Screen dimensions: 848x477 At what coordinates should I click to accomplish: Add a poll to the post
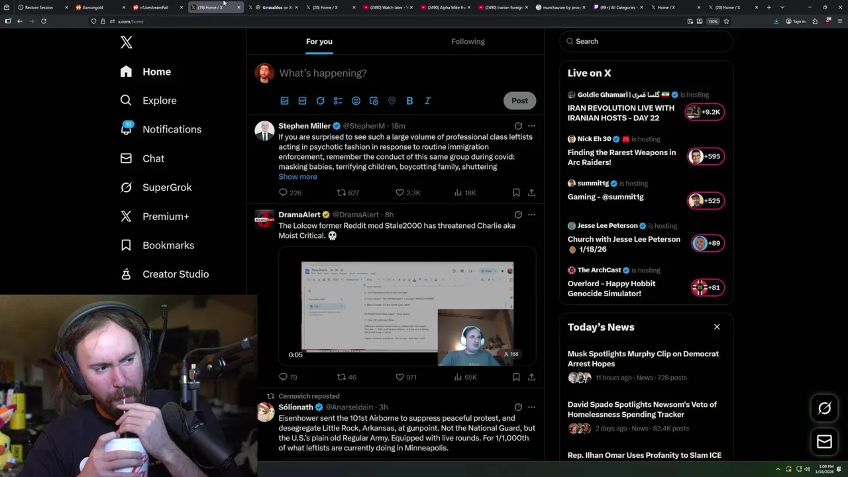click(x=338, y=101)
